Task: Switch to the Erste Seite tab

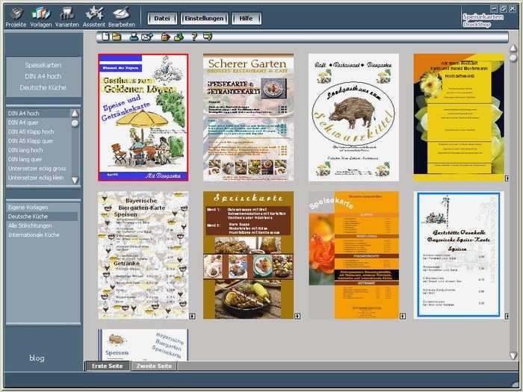Action: pos(108,366)
